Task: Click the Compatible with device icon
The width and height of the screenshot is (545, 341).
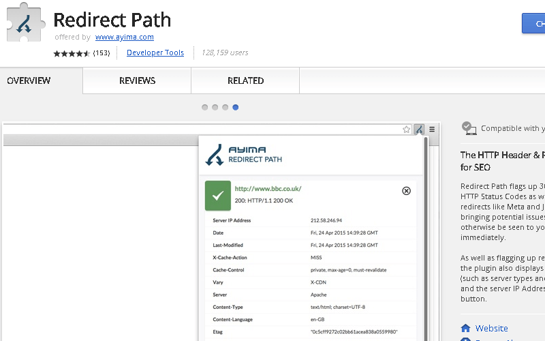Action: coord(469,128)
